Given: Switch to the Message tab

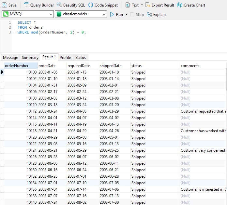Looking at the screenshot, I should (10, 58).
